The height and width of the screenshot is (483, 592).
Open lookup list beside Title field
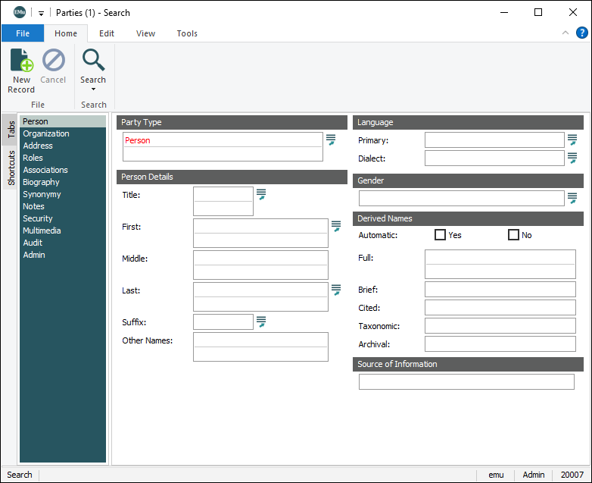(x=261, y=195)
